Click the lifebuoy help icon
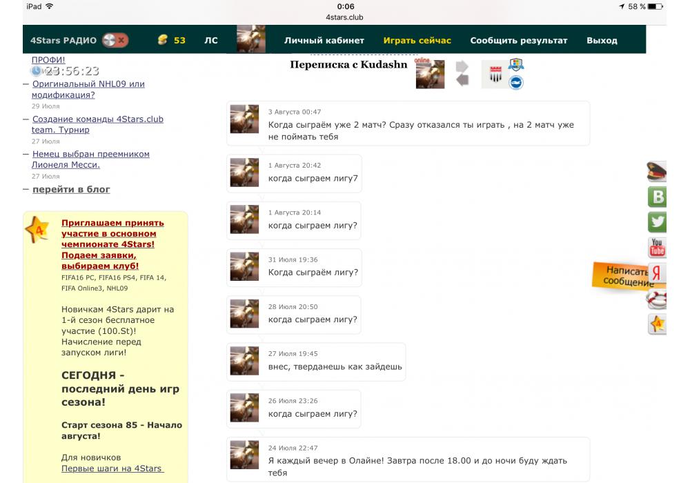 pyautogui.click(x=657, y=299)
